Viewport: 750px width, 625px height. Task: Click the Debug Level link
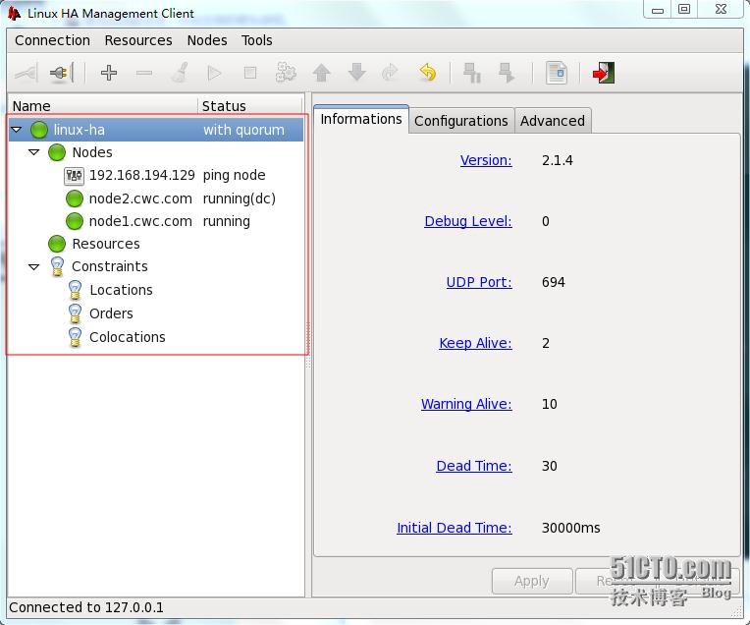click(468, 221)
